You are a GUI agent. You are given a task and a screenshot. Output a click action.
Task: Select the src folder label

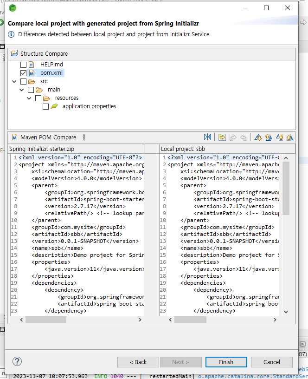44,81
